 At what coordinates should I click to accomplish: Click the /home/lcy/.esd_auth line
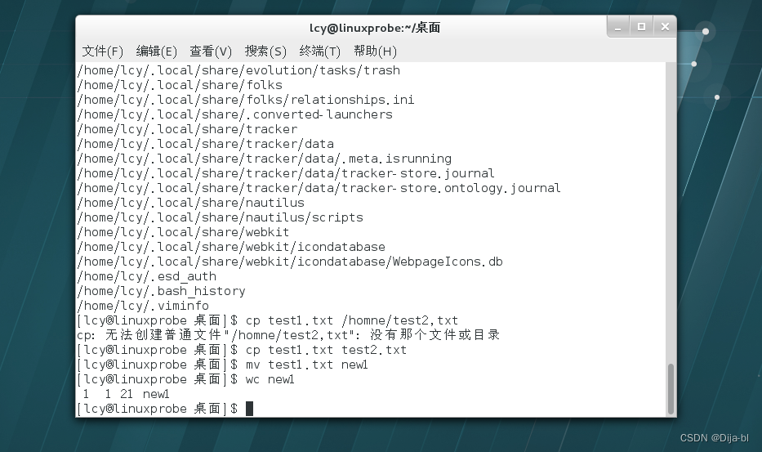(147, 276)
